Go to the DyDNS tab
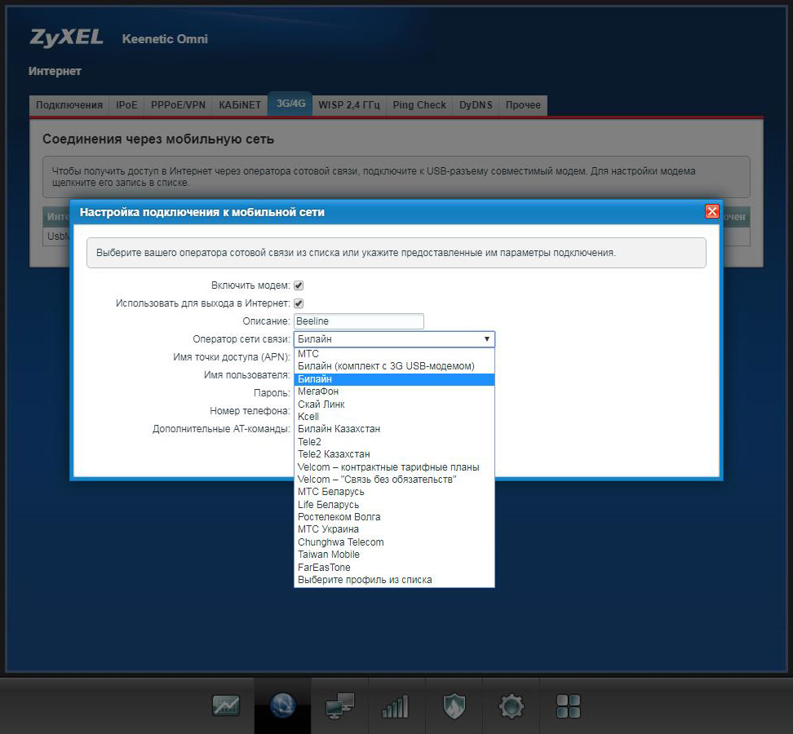The height and width of the screenshot is (734, 793). coord(476,105)
